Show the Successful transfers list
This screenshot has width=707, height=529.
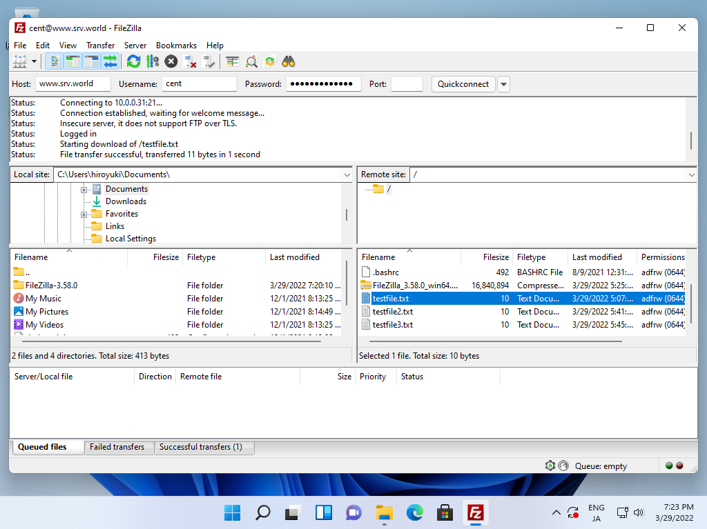204,447
